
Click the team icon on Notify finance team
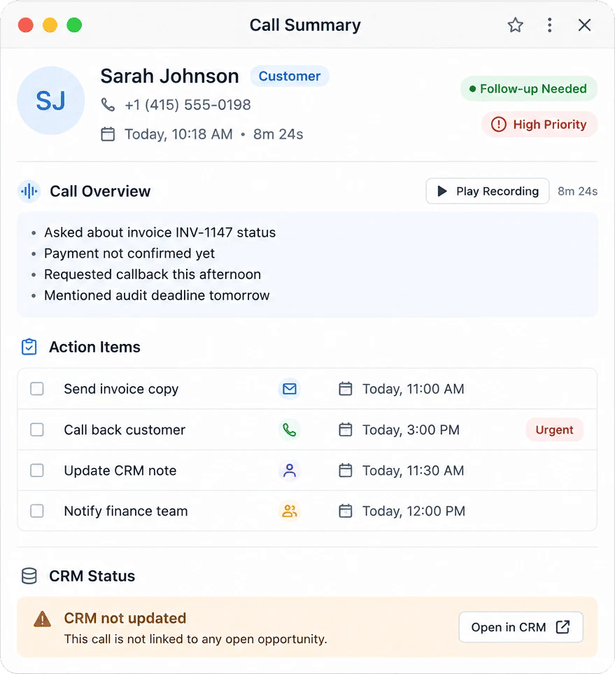pyautogui.click(x=290, y=511)
